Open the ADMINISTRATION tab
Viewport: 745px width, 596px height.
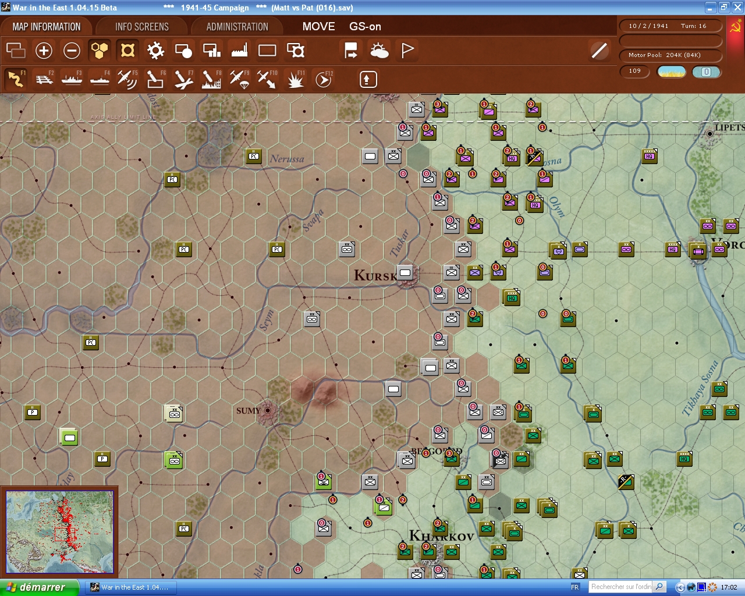[x=237, y=27]
